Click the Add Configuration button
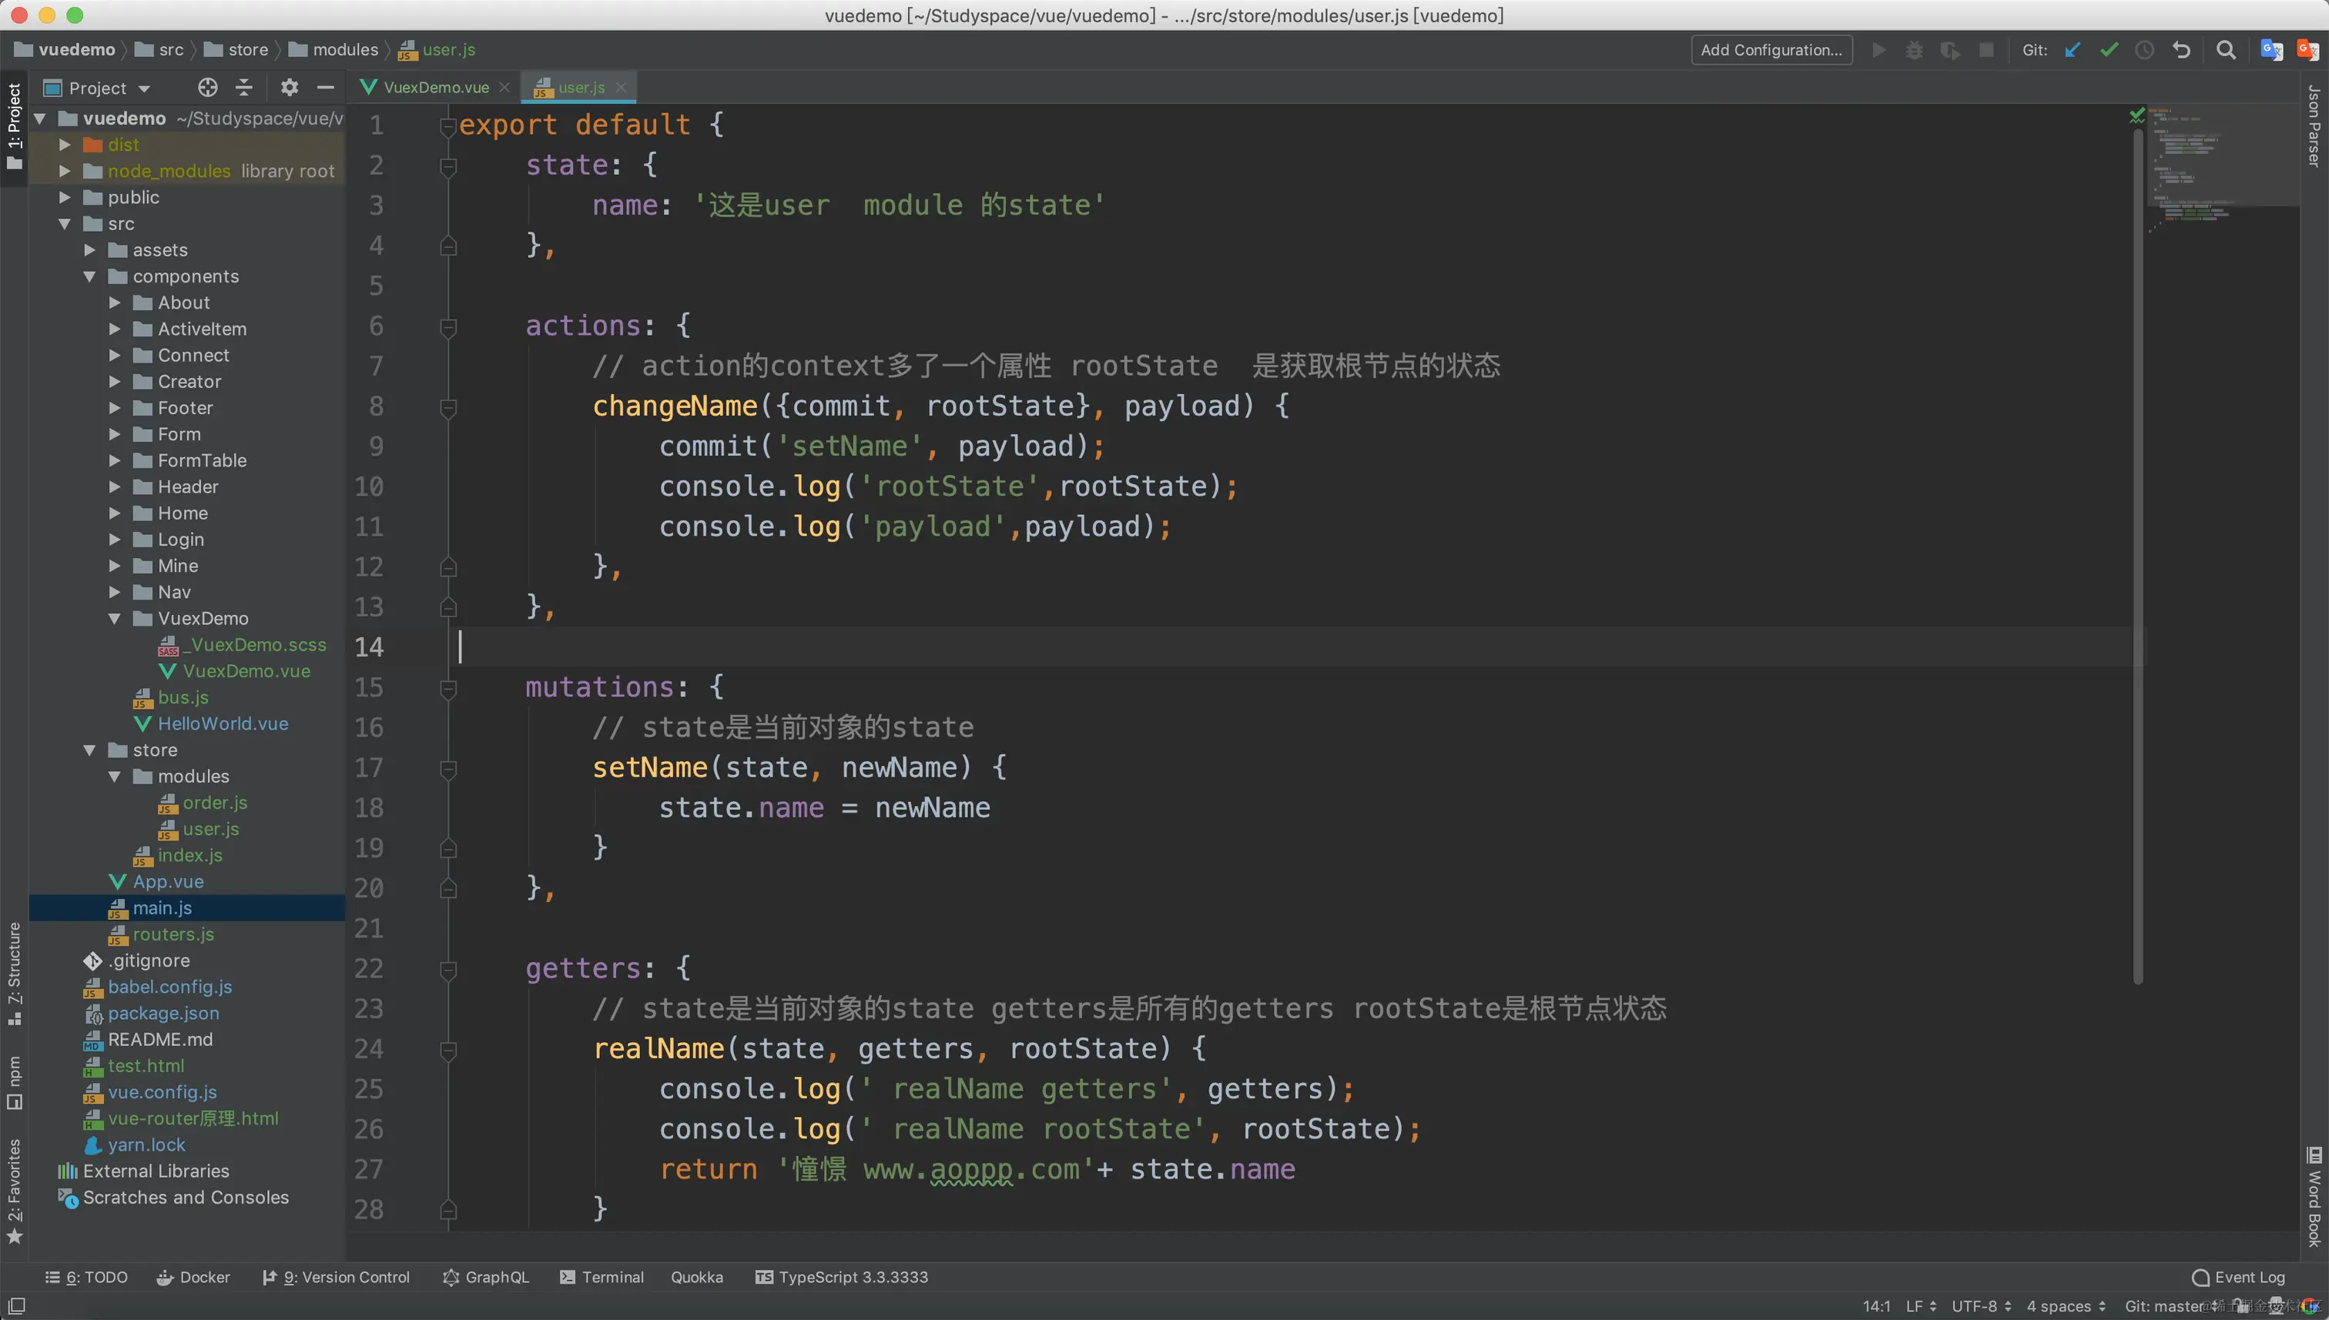2329x1320 pixels. [1771, 50]
